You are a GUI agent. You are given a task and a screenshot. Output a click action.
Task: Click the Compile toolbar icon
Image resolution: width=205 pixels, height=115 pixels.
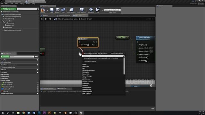click(x=43, y=10)
